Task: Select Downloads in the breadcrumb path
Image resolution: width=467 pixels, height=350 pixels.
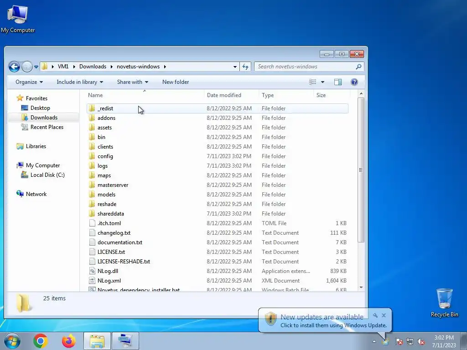Action: (93, 67)
